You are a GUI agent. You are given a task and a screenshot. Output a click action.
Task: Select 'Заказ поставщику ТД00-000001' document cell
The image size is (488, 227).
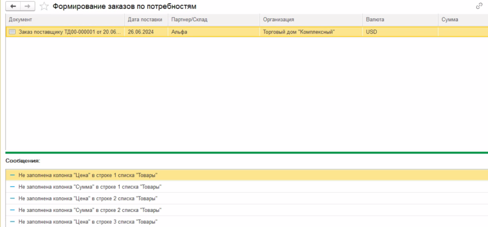[69, 32]
